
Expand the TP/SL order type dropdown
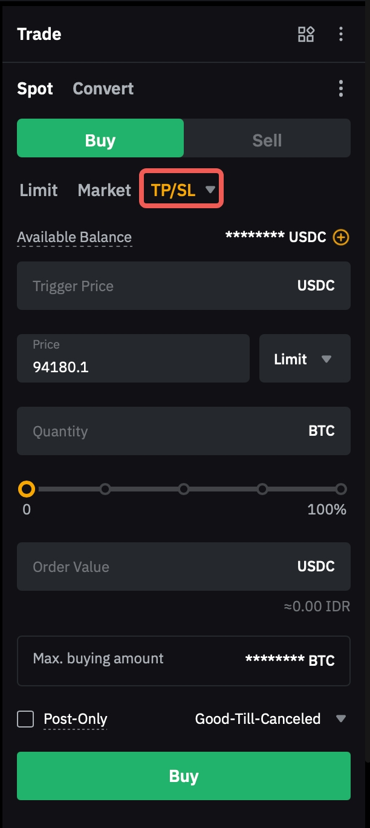click(181, 190)
